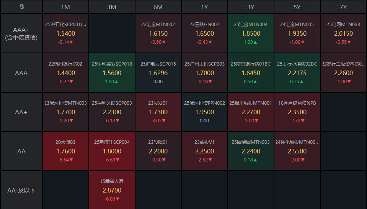
Task: Click the logo icon in top-left corner
Action: coord(21,7)
